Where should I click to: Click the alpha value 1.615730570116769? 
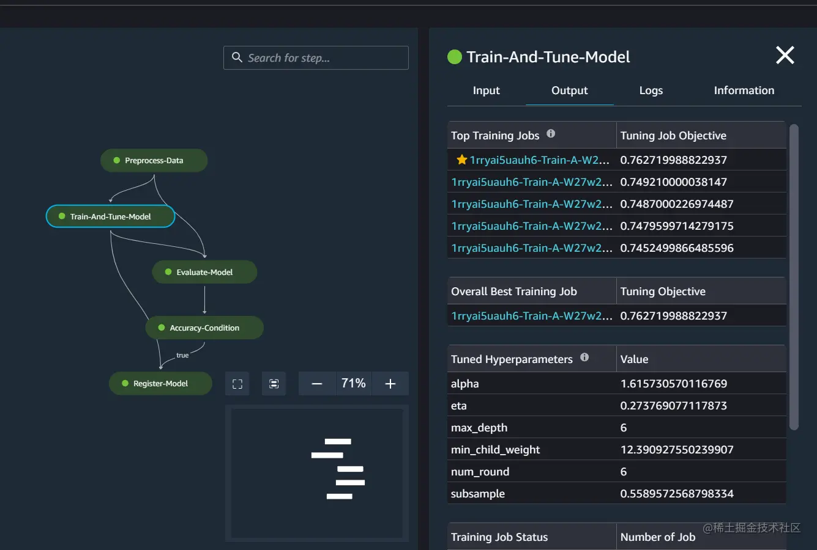(x=674, y=384)
